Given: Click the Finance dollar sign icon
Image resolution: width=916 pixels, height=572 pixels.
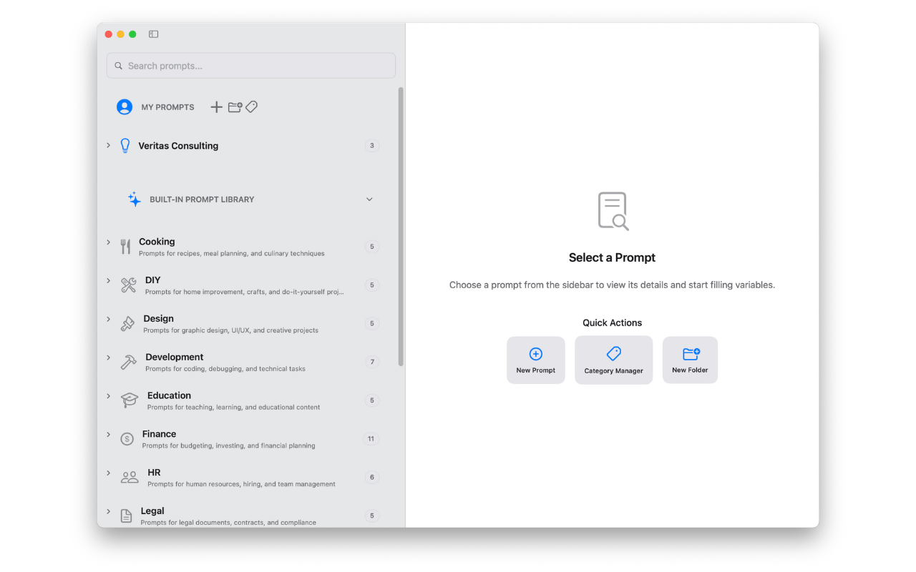Looking at the screenshot, I should (127, 439).
